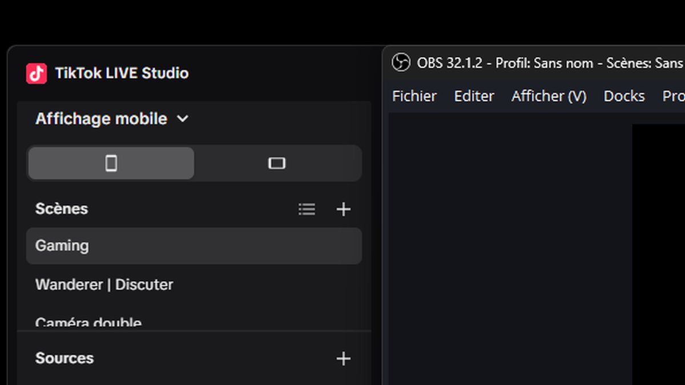Open the Fichier menu in OBS
Screen dimensions: 685x385
pyautogui.click(x=414, y=96)
